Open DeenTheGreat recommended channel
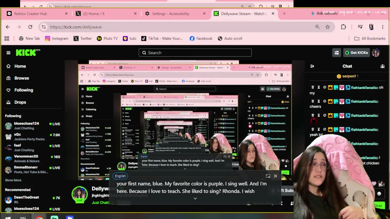Image resolution: width=390 pixels, height=219 pixels. pyautogui.click(x=33, y=200)
